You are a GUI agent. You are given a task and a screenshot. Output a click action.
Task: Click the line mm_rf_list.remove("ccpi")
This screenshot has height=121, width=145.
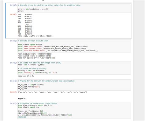point(29,87)
